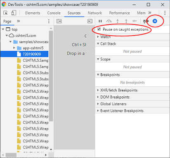Toggle the device toolbar icon
Viewport: 170px width, 158px height.
pyautogui.click(x=14, y=13)
